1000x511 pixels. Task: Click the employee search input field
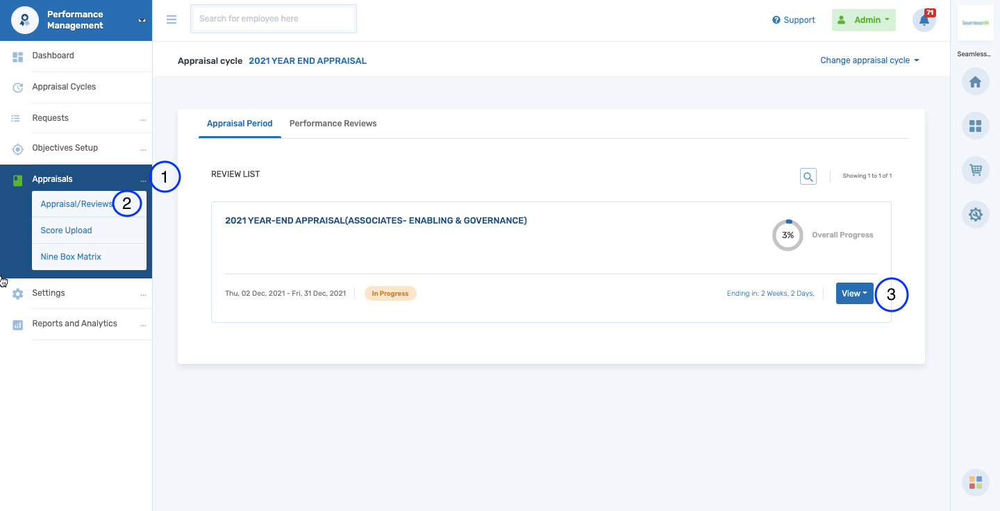pos(273,19)
